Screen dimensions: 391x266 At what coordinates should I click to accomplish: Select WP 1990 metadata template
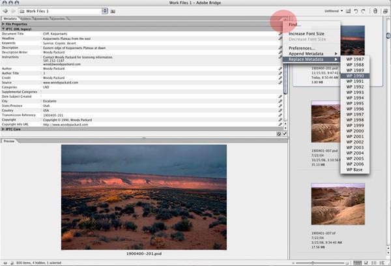tap(355, 76)
